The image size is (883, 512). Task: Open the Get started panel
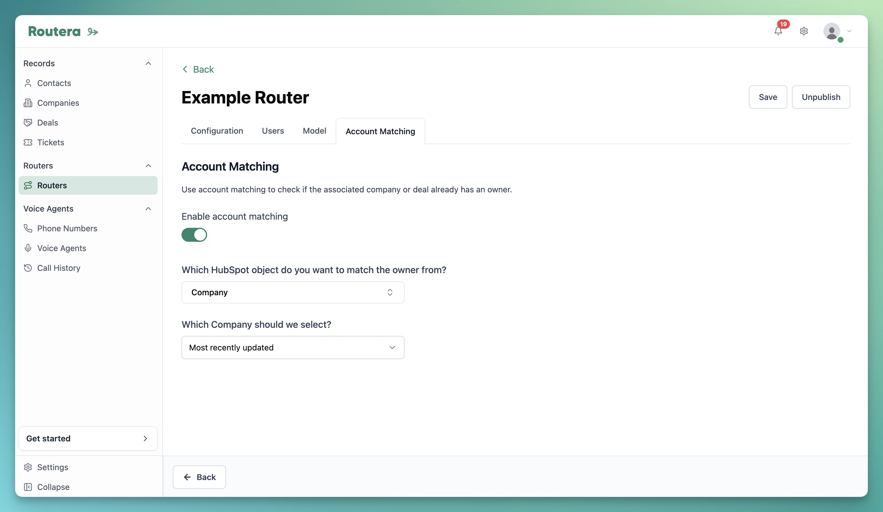coord(88,438)
